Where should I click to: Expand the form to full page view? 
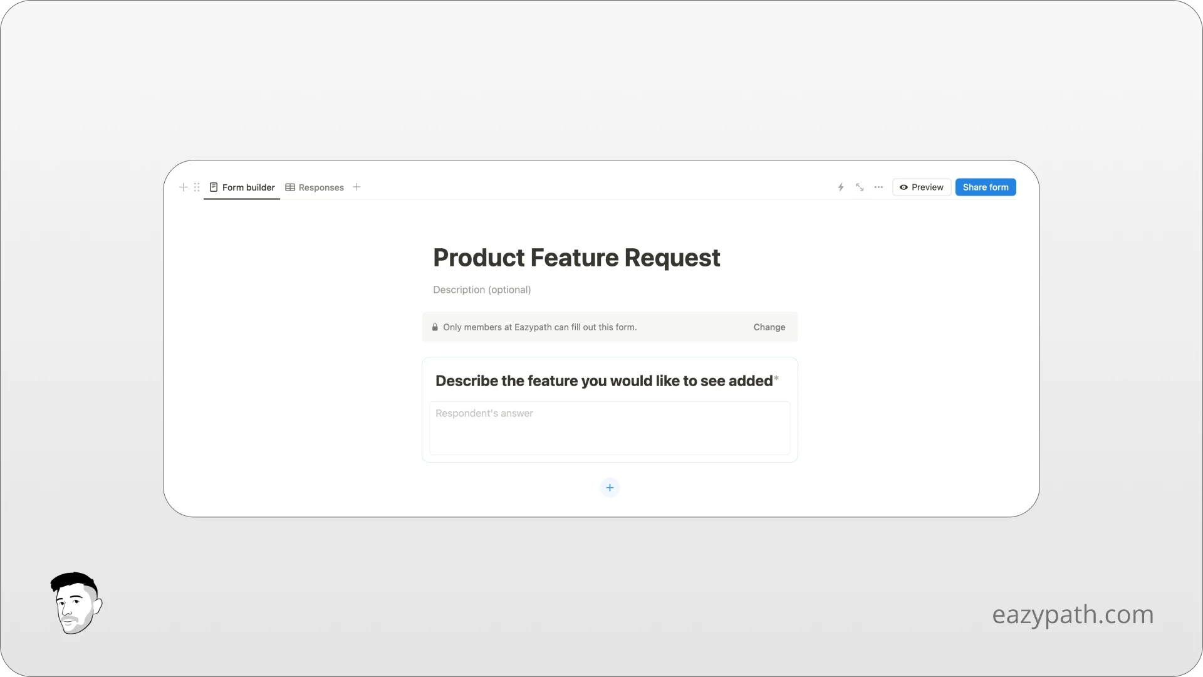pyautogui.click(x=859, y=187)
